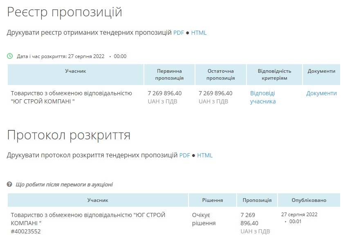Click the question mark help icon

(10, 184)
